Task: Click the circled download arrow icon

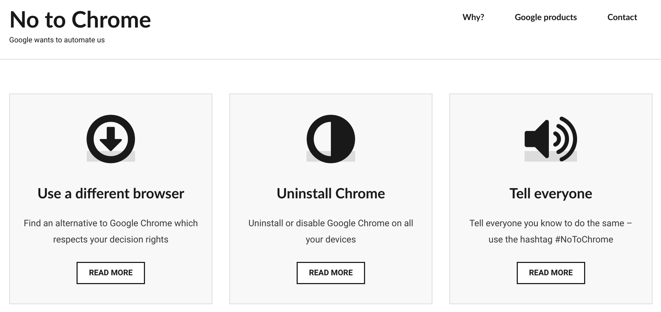Action: 111,139
